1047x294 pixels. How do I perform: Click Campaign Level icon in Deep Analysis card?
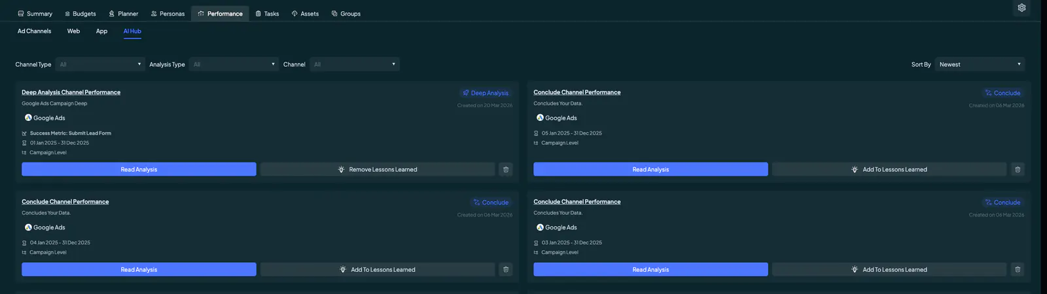click(x=24, y=153)
